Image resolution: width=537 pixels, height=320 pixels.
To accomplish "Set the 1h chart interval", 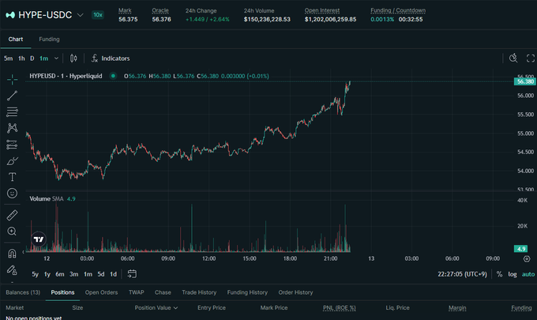I will tap(21, 58).
